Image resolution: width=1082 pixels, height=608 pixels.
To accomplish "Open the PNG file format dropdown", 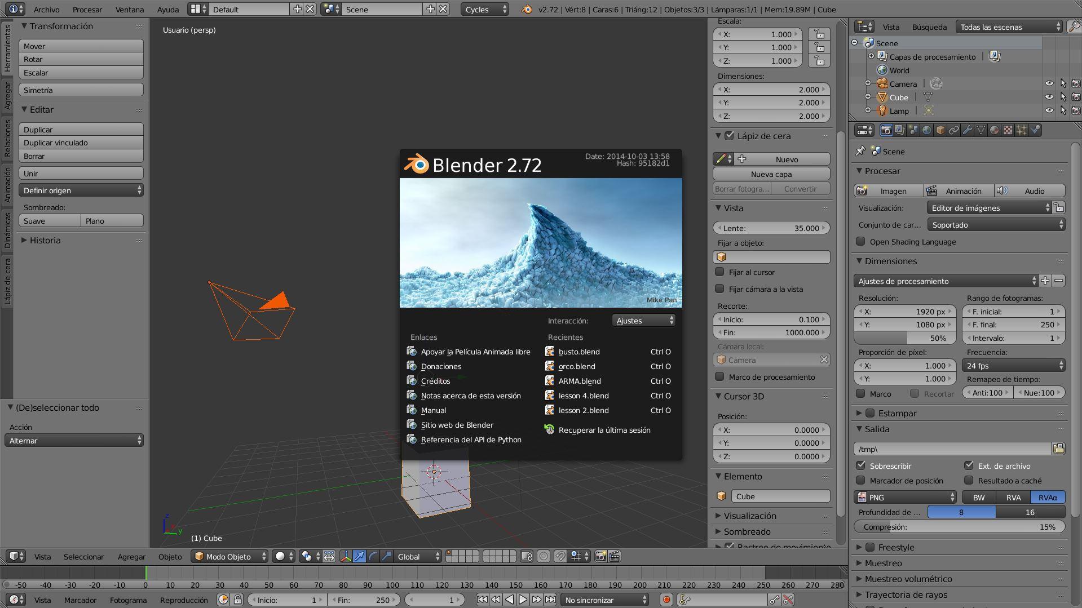I will 906,497.
